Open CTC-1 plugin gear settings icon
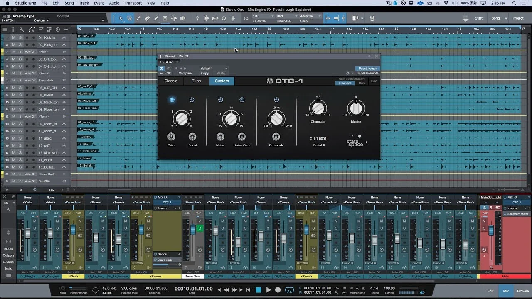Viewport: 532px width, 299px height. click(347, 73)
